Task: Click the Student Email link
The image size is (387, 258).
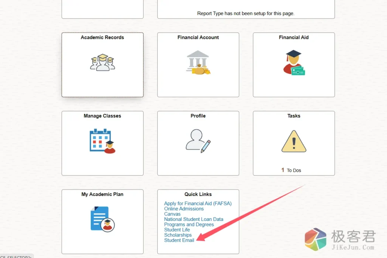Action: (179, 241)
